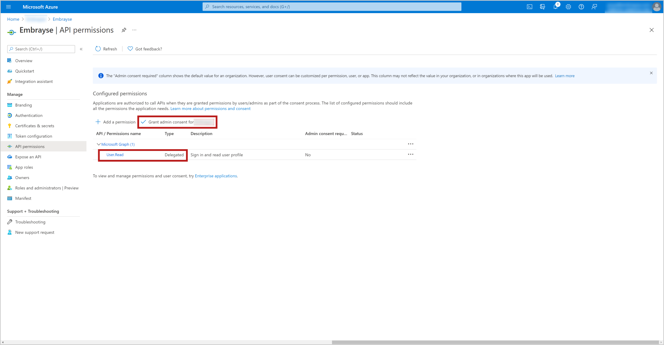Click the Admin consent requ... column header
664x345 pixels.
pyautogui.click(x=326, y=134)
